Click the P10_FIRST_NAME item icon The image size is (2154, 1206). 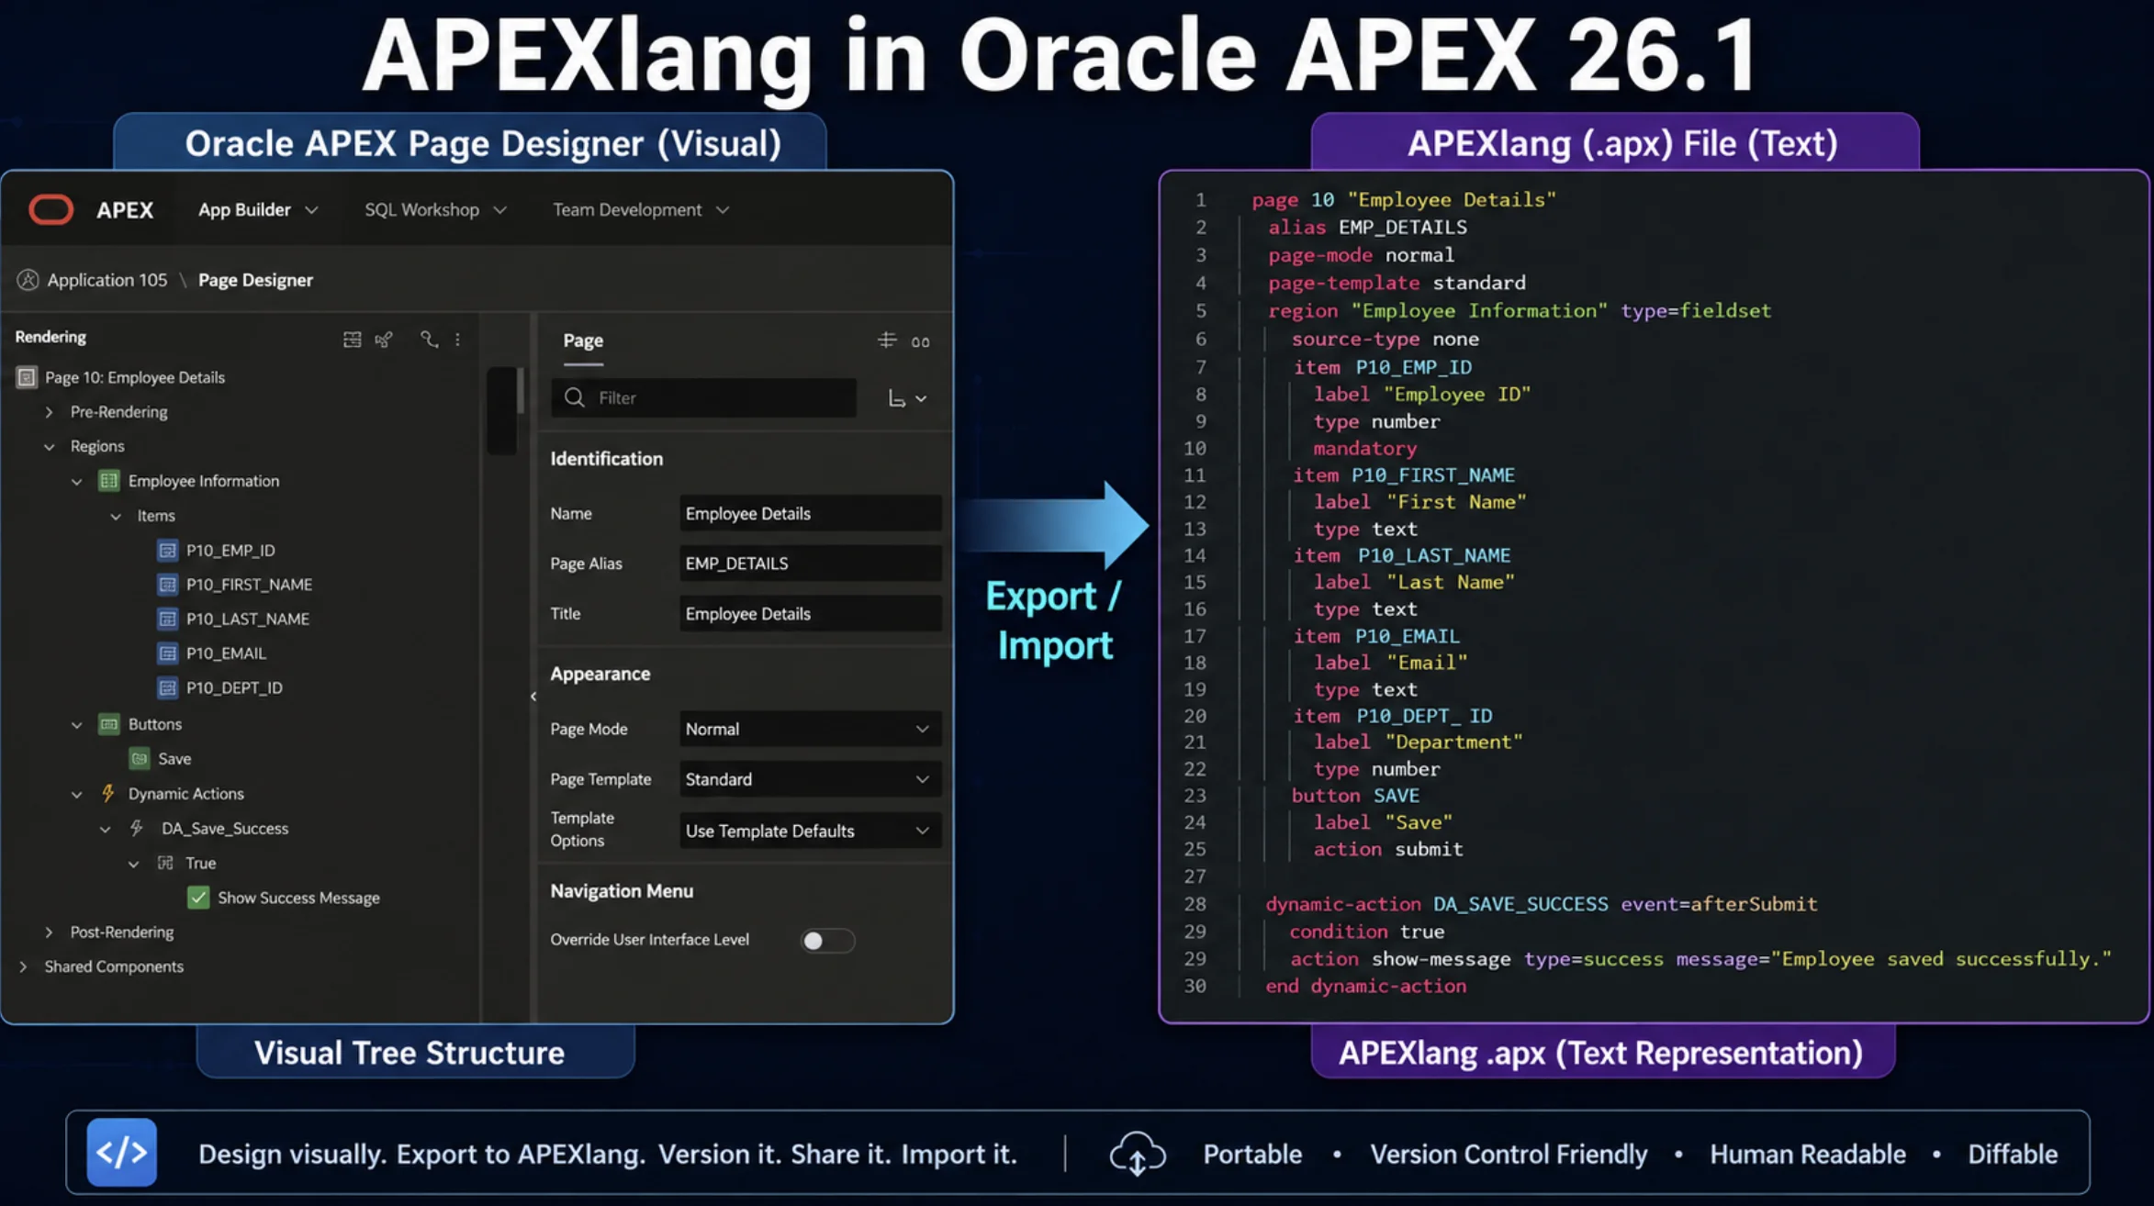pos(167,584)
